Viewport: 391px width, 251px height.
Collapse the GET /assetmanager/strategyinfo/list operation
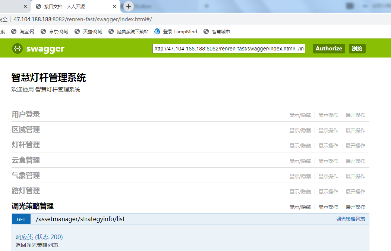(80, 219)
